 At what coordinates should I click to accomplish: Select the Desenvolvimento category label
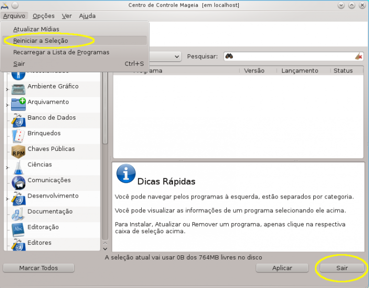coord(53,196)
